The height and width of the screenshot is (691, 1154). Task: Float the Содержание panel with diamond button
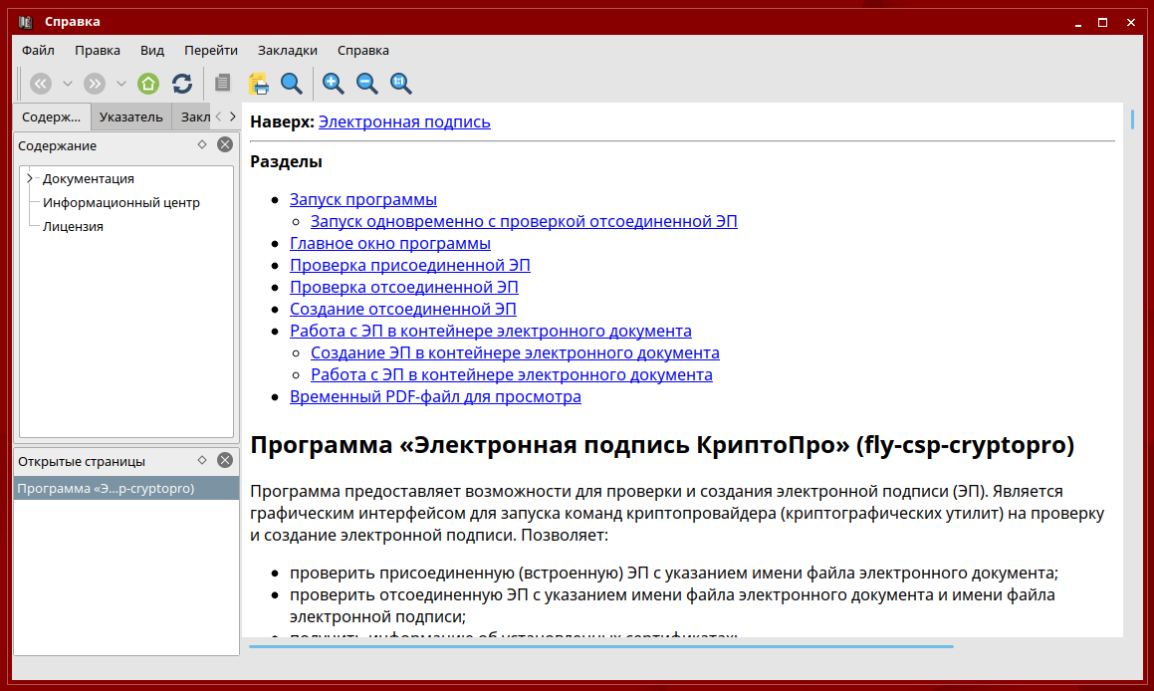[202, 144]
